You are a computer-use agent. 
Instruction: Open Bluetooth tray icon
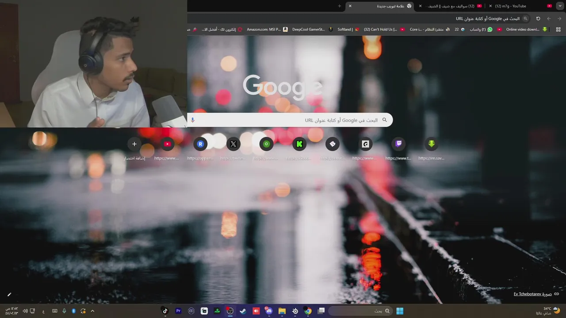[x=73, y=311]
